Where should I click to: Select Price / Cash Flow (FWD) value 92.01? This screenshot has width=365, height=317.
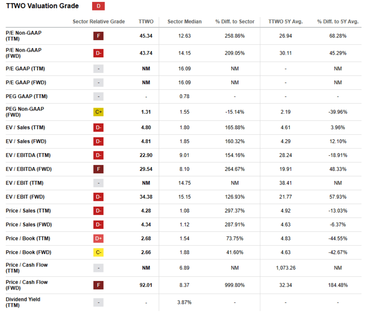(x=146, y=285)
